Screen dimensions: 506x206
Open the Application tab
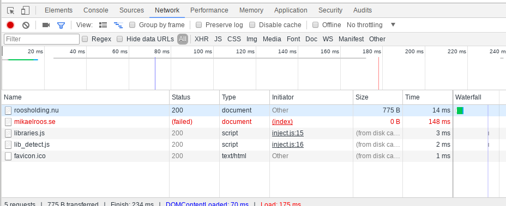click(x=291, y=10)
